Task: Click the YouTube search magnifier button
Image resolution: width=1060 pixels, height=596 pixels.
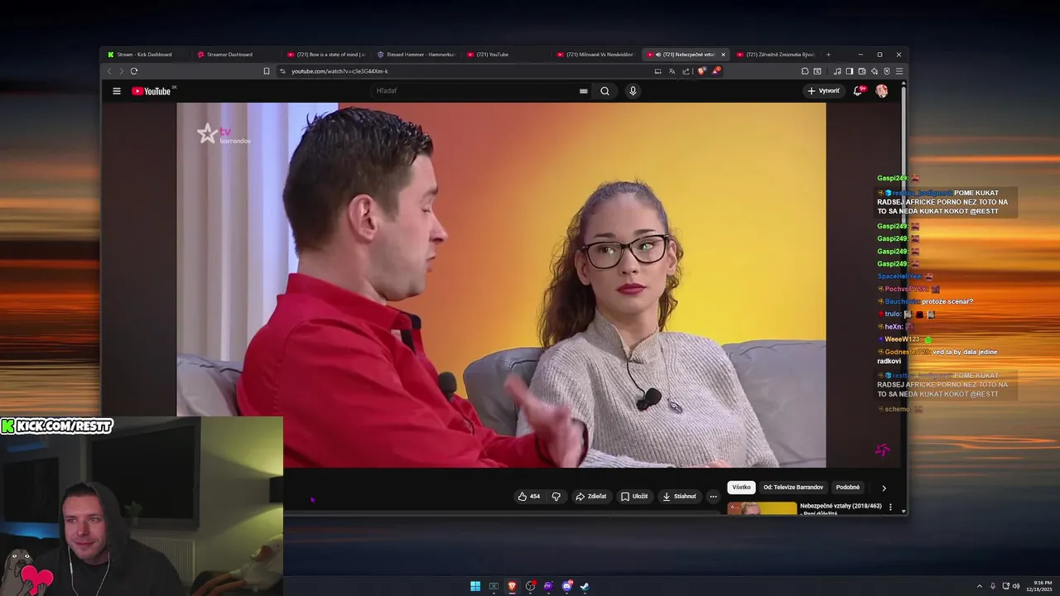Action: 605,91
